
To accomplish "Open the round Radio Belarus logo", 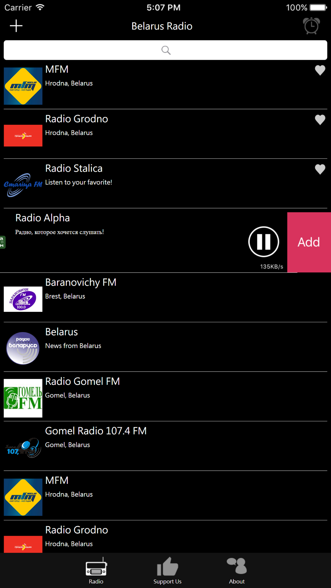I will click(x=23, y=348).
